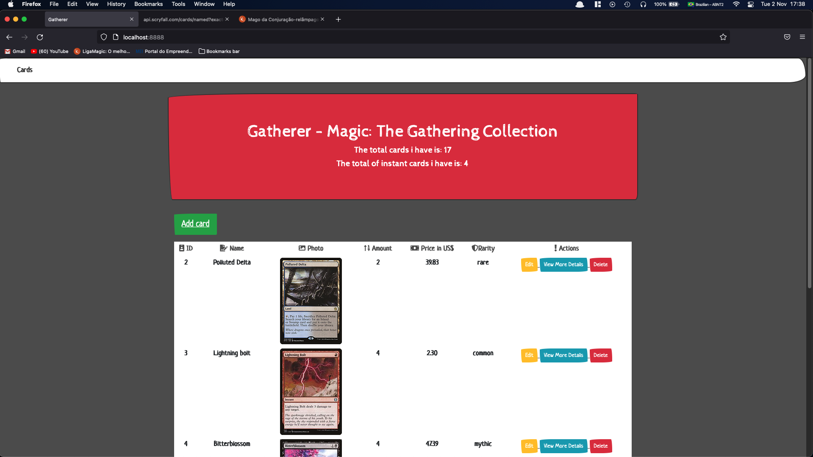Viewport: 813px width, 457px height.
Task: Click the page vertical scrollbar
Action: tap(809, 174)
